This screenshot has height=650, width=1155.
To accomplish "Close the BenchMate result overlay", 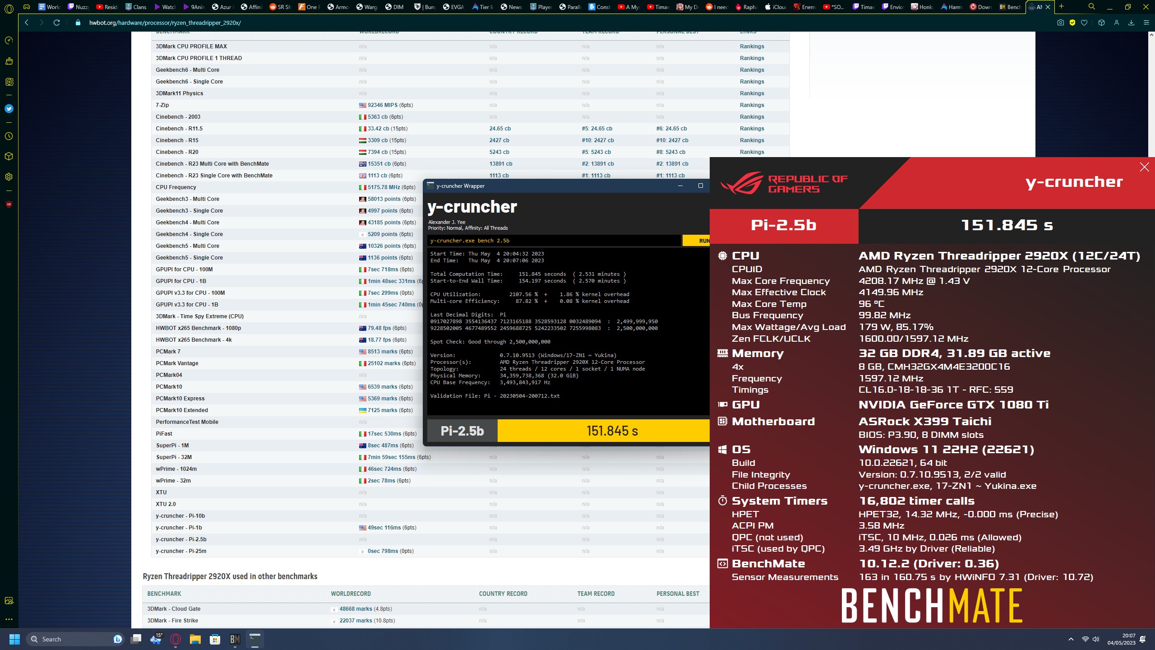I will click(1144, 167).
